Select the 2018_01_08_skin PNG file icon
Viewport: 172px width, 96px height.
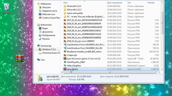click(x=65, y=24)
